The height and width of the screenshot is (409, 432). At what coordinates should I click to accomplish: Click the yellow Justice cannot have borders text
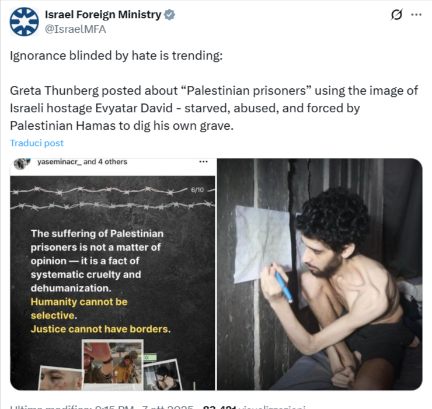tap(100, 329)
